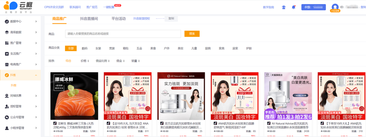
Task: Expand the 生活推广 menu chevron
Action: pyautogui.click(x=36, y=54)
